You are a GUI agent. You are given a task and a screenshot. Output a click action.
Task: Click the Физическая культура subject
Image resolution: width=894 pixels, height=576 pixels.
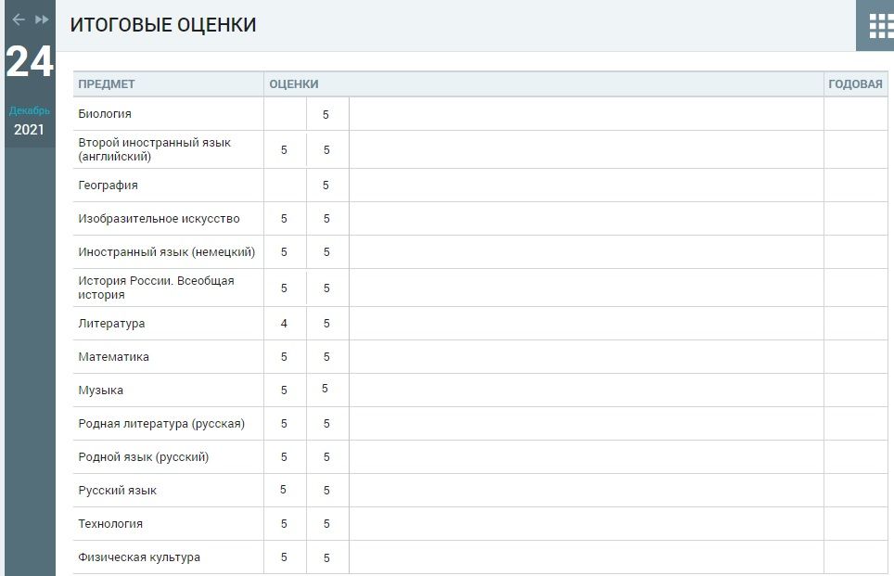click(139, 557)
